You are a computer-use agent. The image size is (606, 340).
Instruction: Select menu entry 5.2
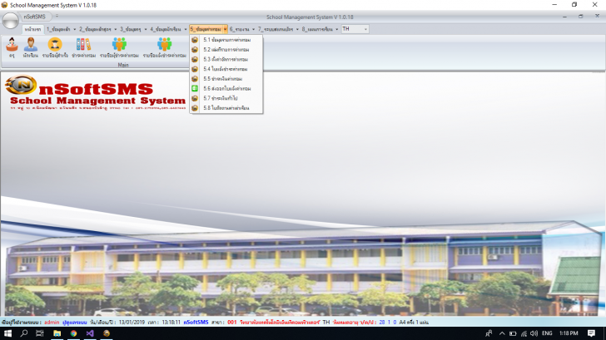point(226,50)
